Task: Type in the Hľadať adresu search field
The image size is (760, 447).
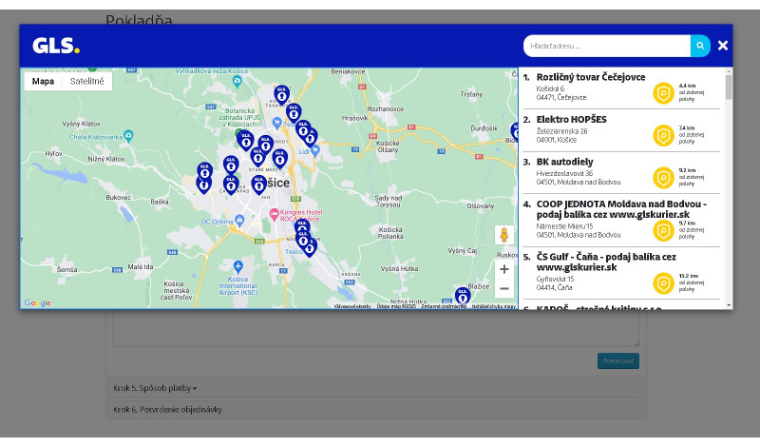Action: pos(607,46)
